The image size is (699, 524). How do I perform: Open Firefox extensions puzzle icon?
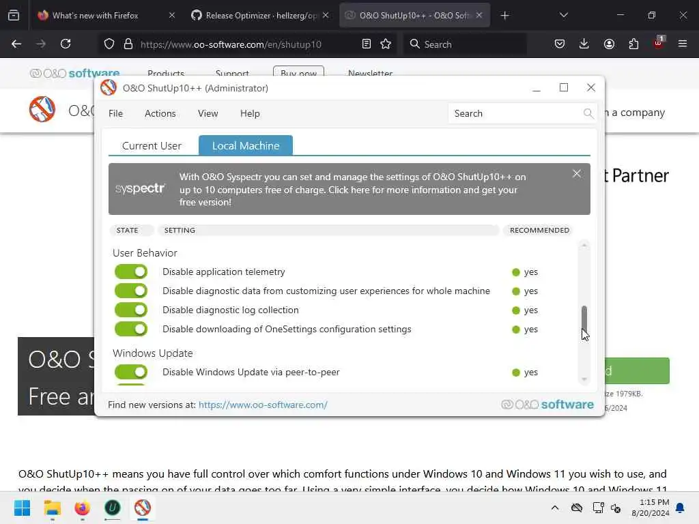[x=633, y=44]
